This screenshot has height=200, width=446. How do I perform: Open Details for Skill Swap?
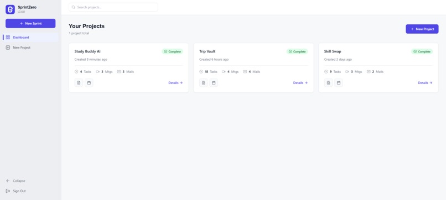pyautogui.click(x=425, y=83)
